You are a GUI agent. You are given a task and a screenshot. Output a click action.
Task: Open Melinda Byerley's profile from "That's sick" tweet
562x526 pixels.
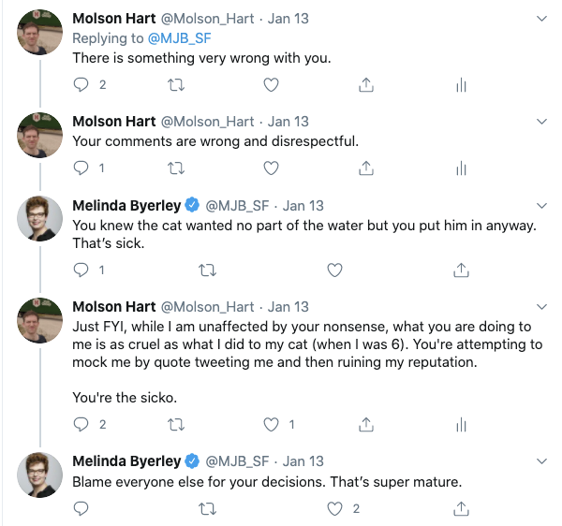(x=126, y=205)
